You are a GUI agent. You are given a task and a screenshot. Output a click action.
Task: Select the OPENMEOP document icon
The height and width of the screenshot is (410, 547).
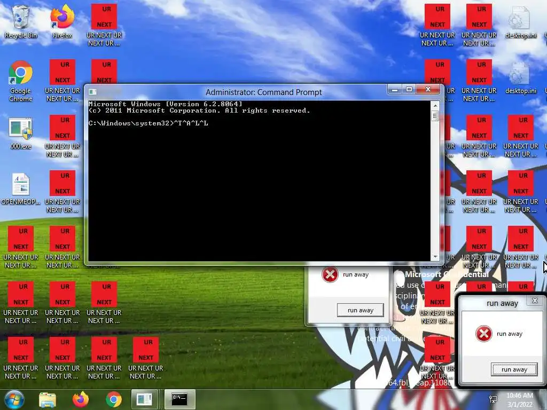(x=21, y=189)
